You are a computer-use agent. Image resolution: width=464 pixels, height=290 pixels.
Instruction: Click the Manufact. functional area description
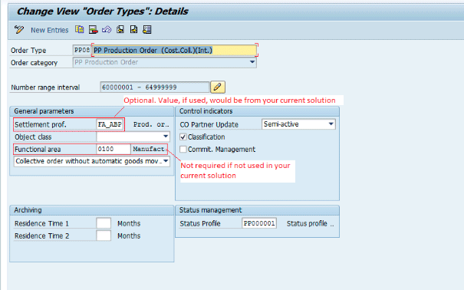point(149,149)
